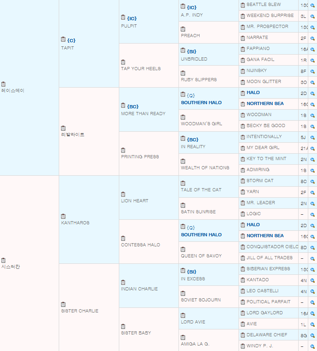Click the magnifier icon in the STORM CAT row
The height and width of the screenshot is (351, 317).
pos(312,182)
